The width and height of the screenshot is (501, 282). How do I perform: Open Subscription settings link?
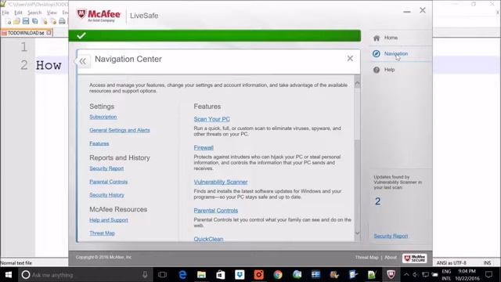pos(103,117)
